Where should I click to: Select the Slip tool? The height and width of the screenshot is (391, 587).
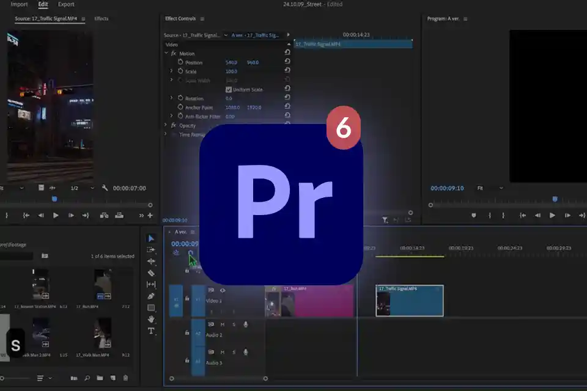pos(151,284)
